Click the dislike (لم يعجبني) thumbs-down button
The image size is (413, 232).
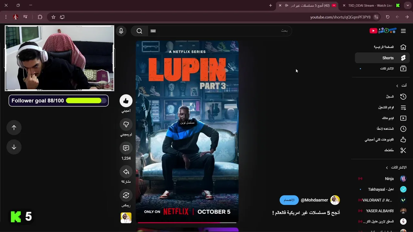pyautogui.click(x=126, y=124)
